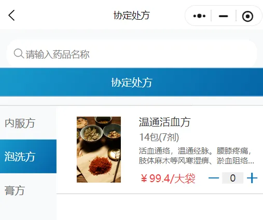Open the three-dots more options menu
This screenshot has height=220, width=263.
[199, 16]
